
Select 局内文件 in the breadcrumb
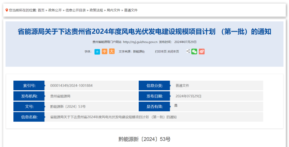click(x=114, y=10)
